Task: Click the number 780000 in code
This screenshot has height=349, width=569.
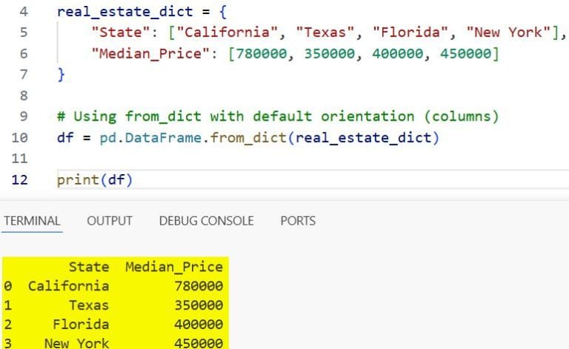Action: pos(262,53)
